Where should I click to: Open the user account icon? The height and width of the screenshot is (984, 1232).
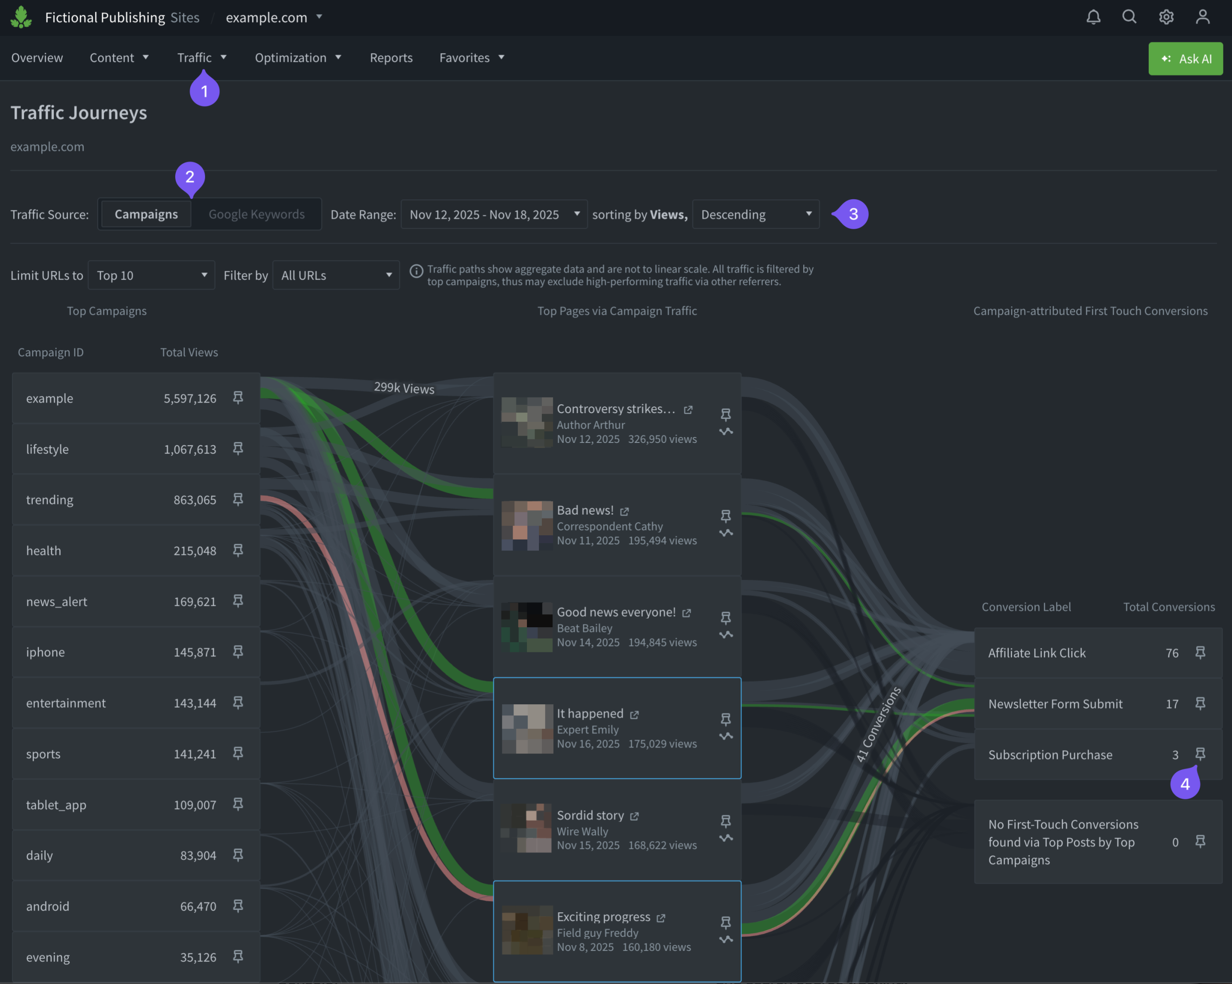point(1202,17)
